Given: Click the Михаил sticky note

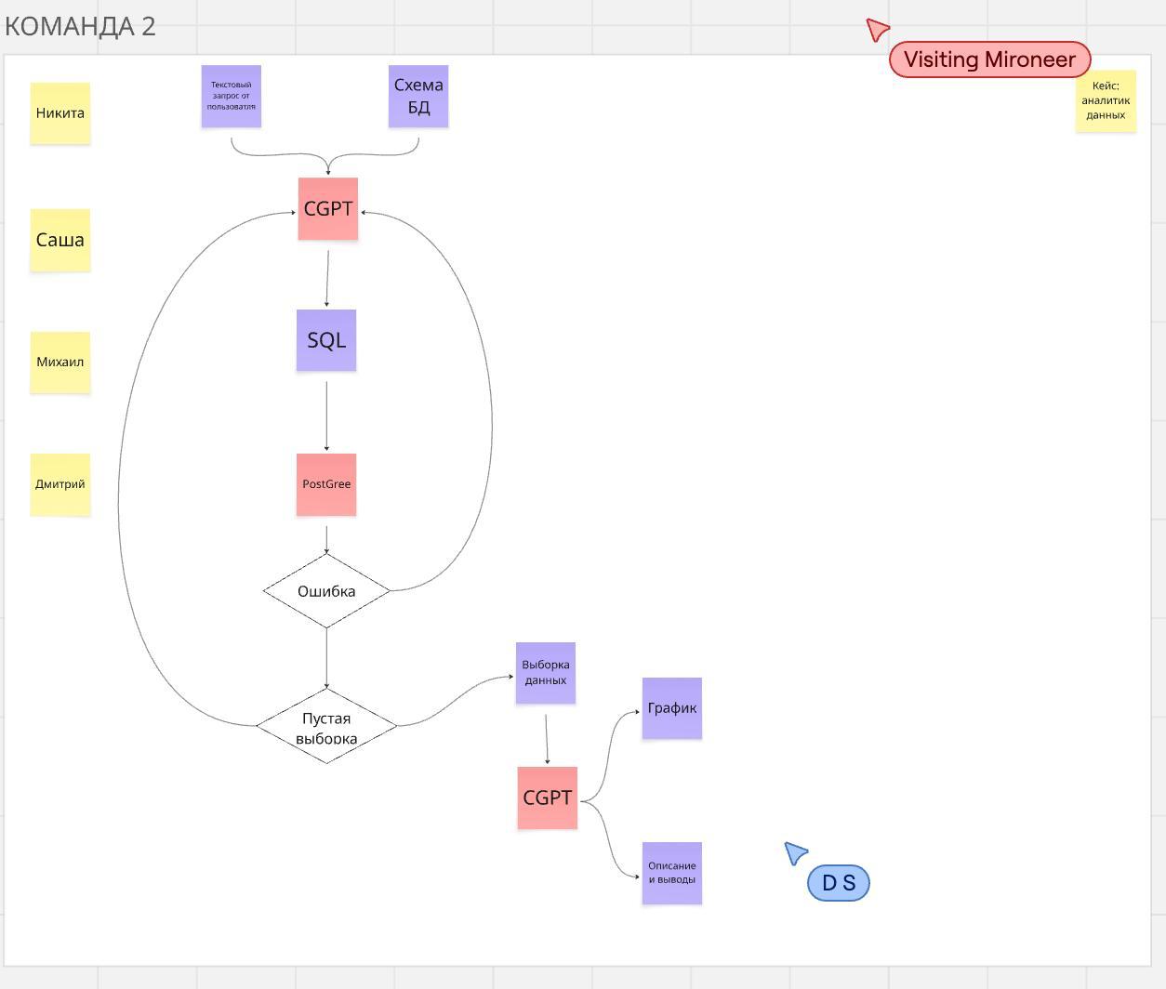Looking at the screenshot, I should pyautogui.click(x=60, y=363).
